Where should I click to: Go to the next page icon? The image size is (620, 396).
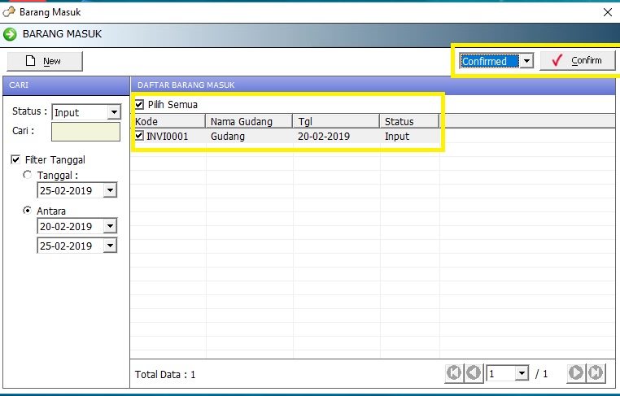tap(576, 373)
